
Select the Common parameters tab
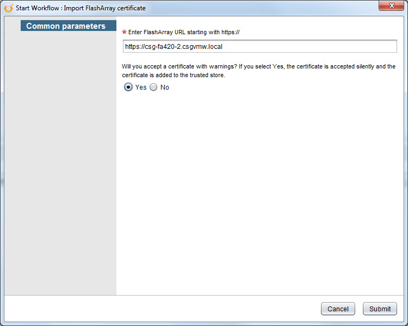coord(69,26)
